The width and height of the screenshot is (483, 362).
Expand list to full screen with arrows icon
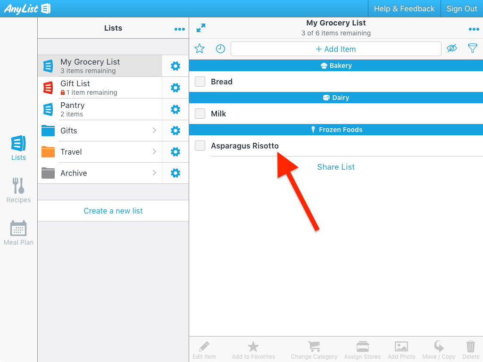201,28
